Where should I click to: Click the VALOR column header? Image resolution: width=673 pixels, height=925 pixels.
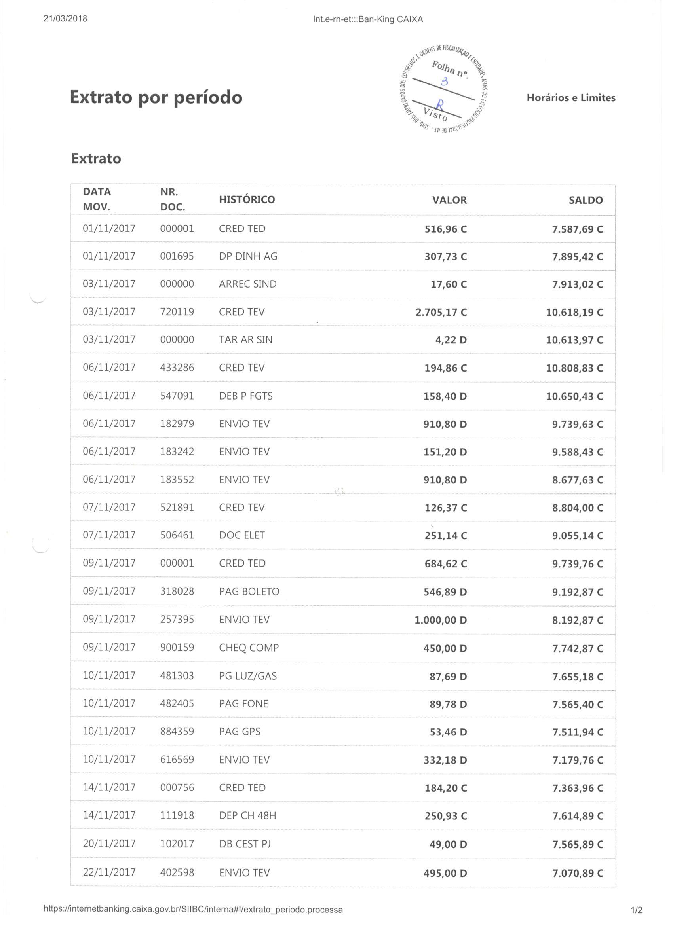pos(449,200)
